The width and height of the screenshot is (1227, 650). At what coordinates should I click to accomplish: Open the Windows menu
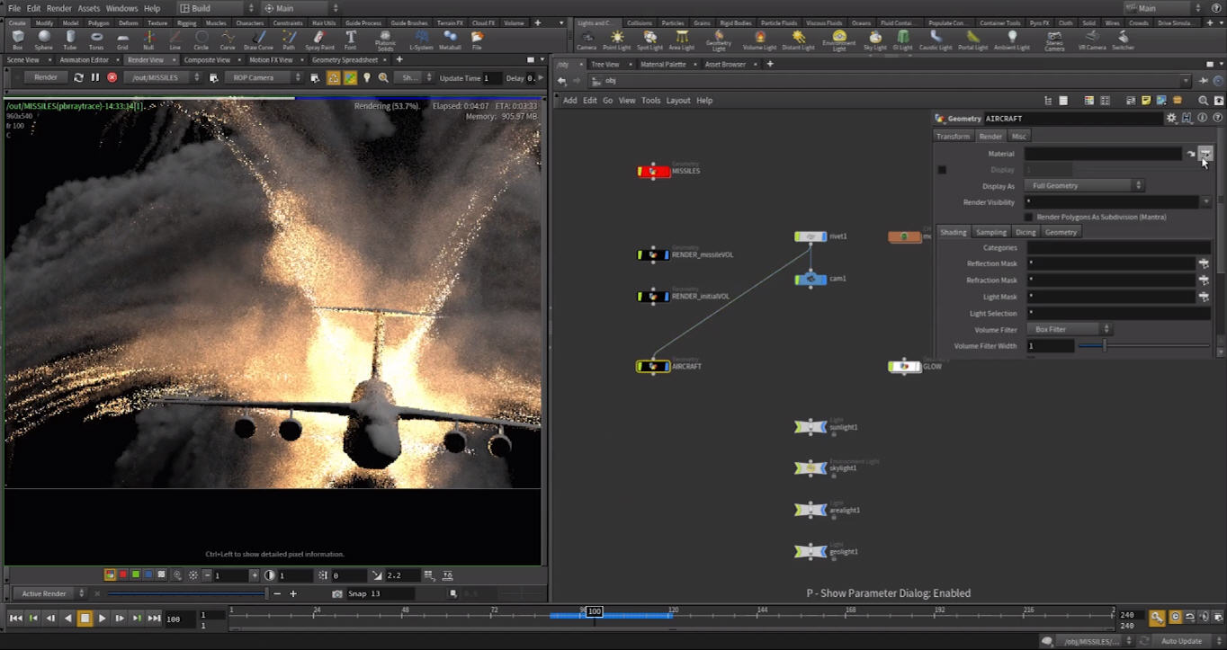[121, 8]
